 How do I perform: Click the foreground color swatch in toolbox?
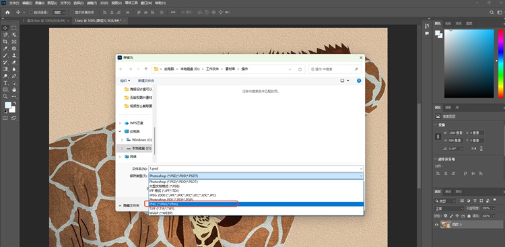[x=7, y=105]
